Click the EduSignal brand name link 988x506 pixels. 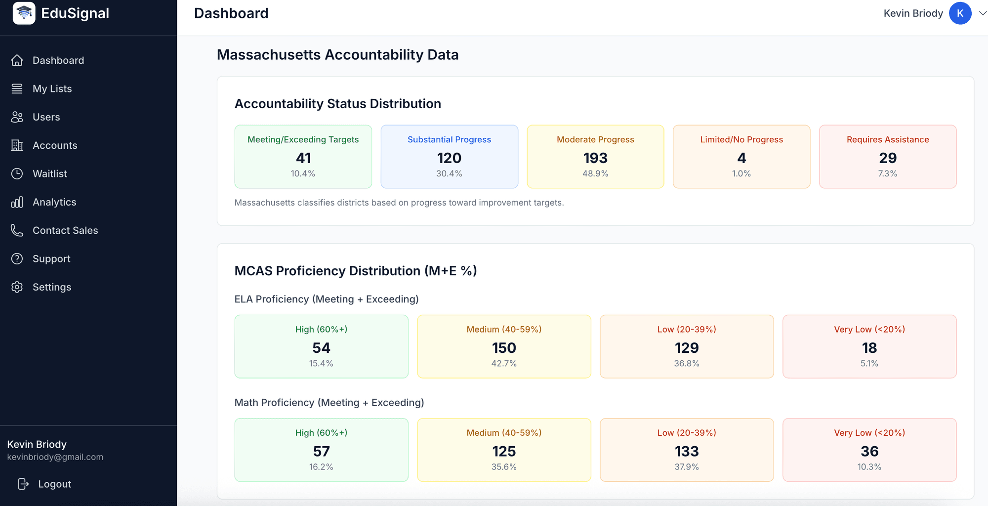(75, 13)
